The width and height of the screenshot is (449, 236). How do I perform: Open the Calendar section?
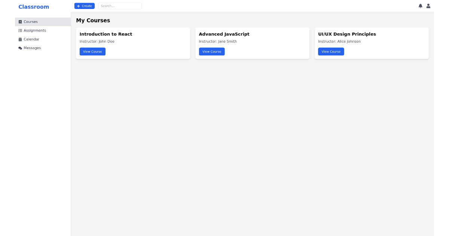coord(31,39)
